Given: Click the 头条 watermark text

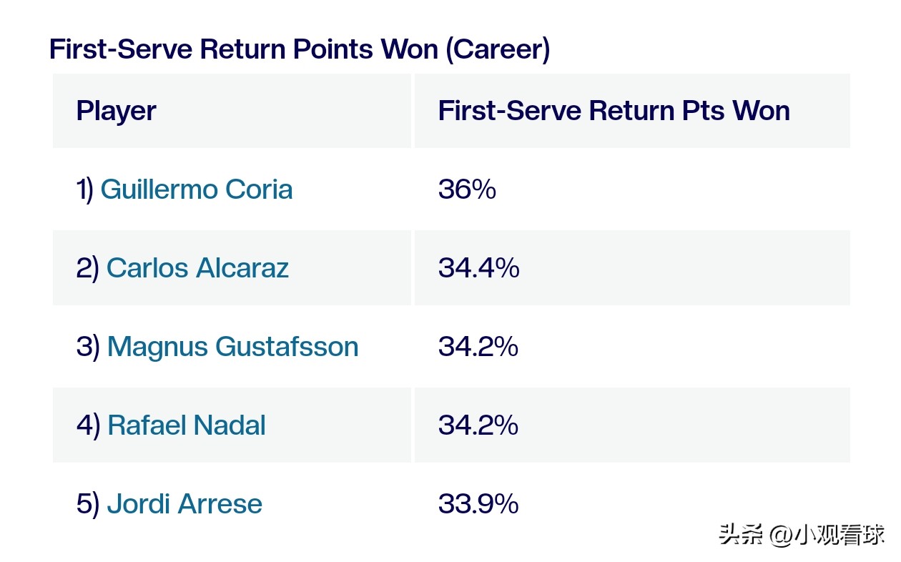Looking at the screenshot, I should [741, 535].
